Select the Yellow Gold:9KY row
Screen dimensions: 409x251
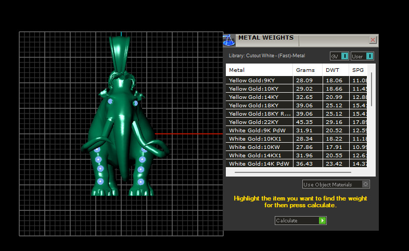tap(296, 80)
